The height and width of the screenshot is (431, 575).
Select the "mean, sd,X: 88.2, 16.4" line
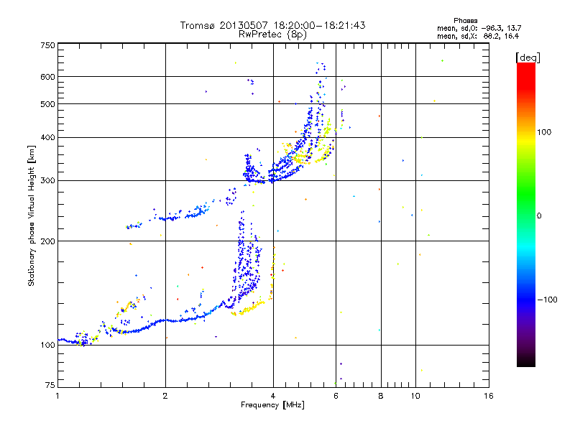(x=478, y=36)
